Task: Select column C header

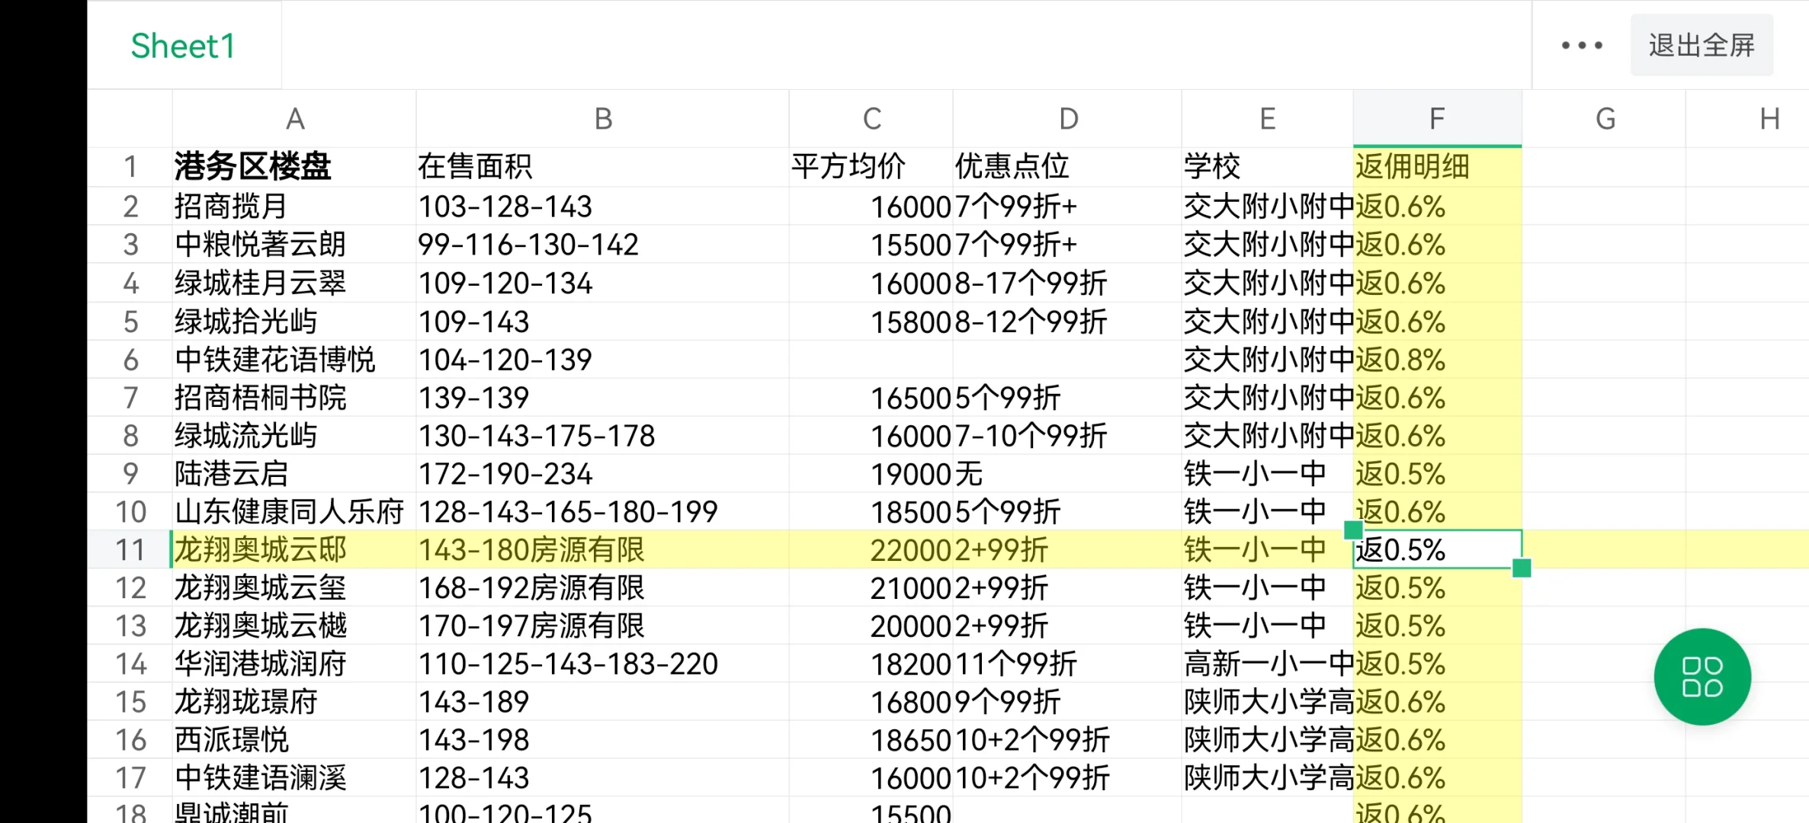Action: point(871,119)
